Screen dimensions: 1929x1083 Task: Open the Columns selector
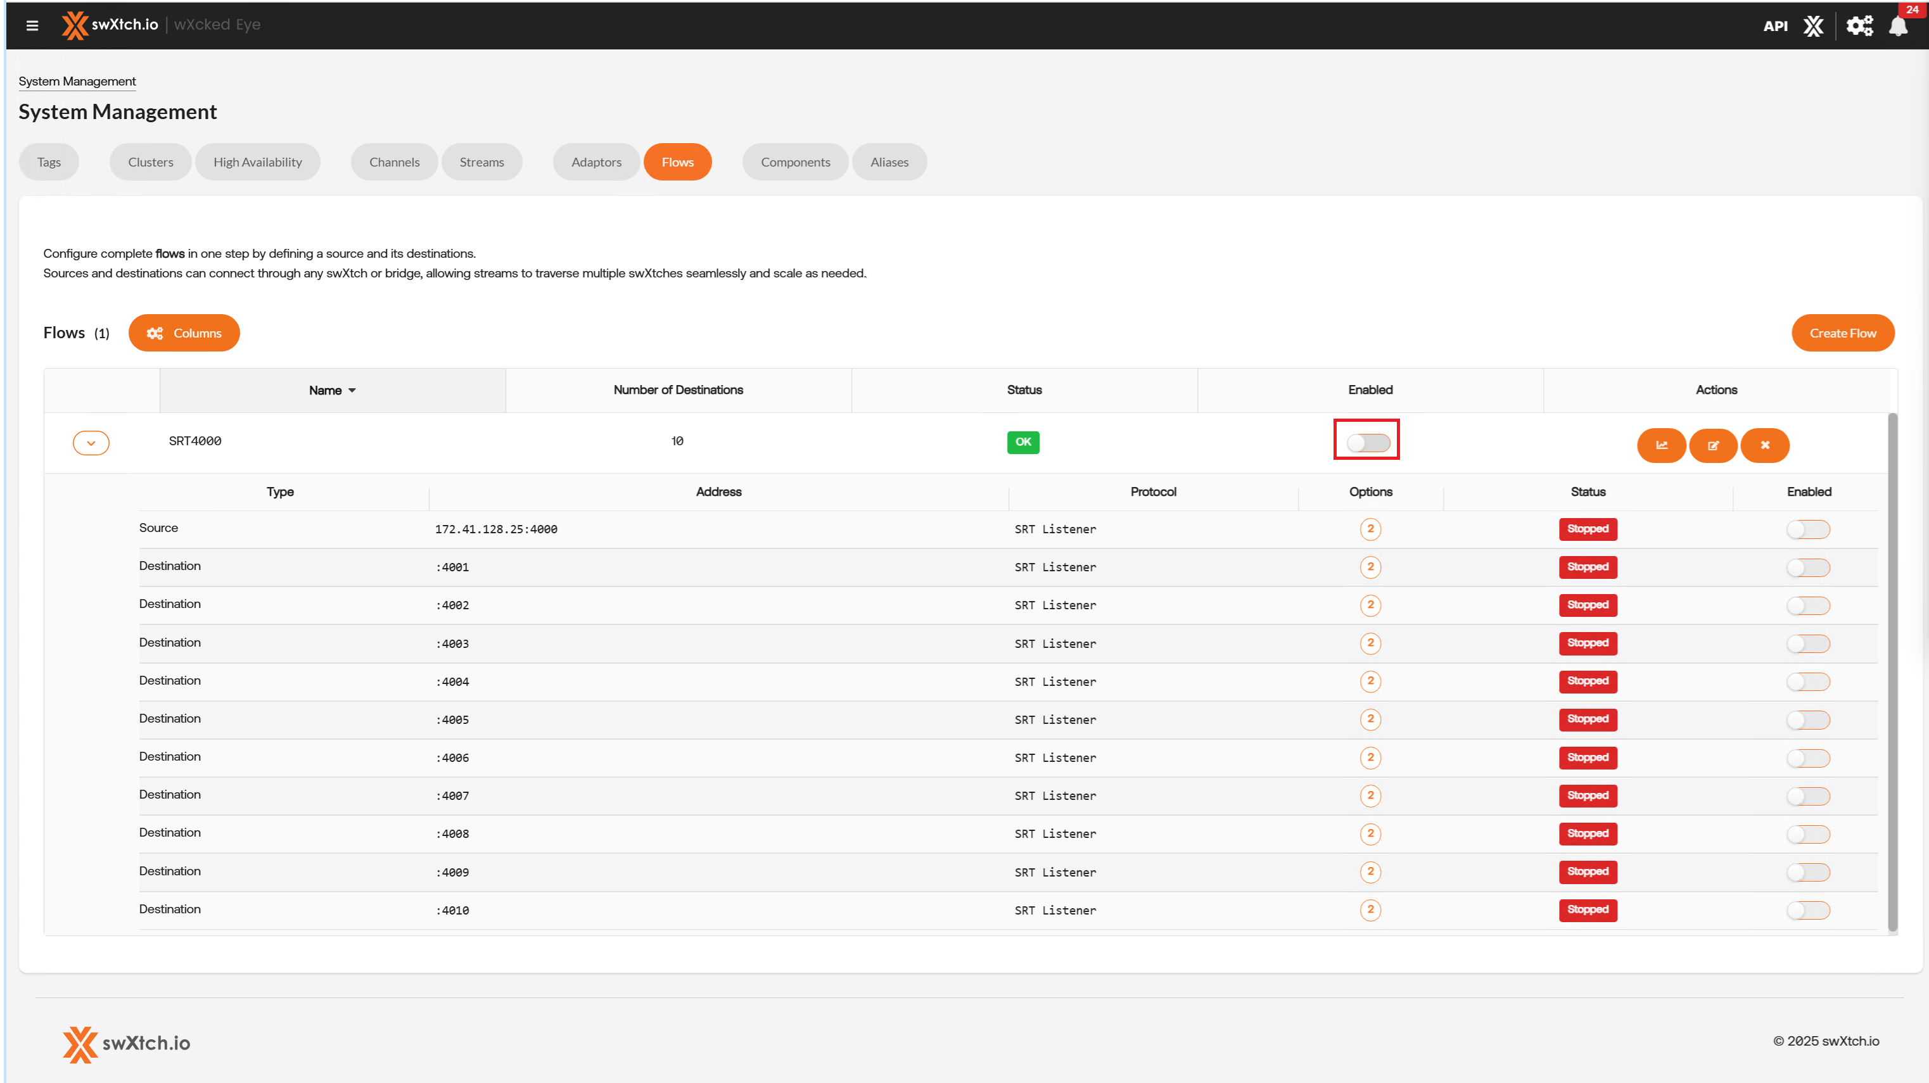pyautogui.click(x=184, y=333)
